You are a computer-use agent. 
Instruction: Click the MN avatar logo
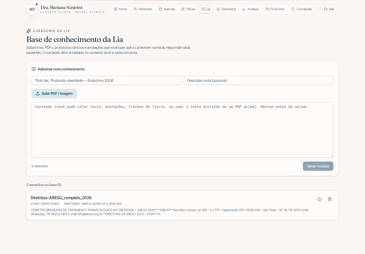point(32,9)
